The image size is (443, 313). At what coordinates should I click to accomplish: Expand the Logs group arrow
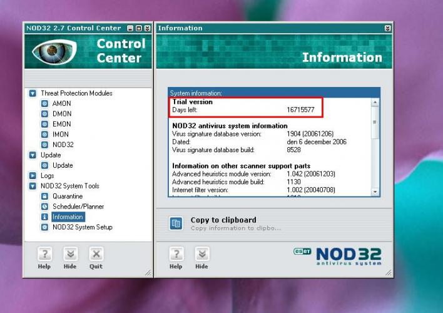click(33, 175)
